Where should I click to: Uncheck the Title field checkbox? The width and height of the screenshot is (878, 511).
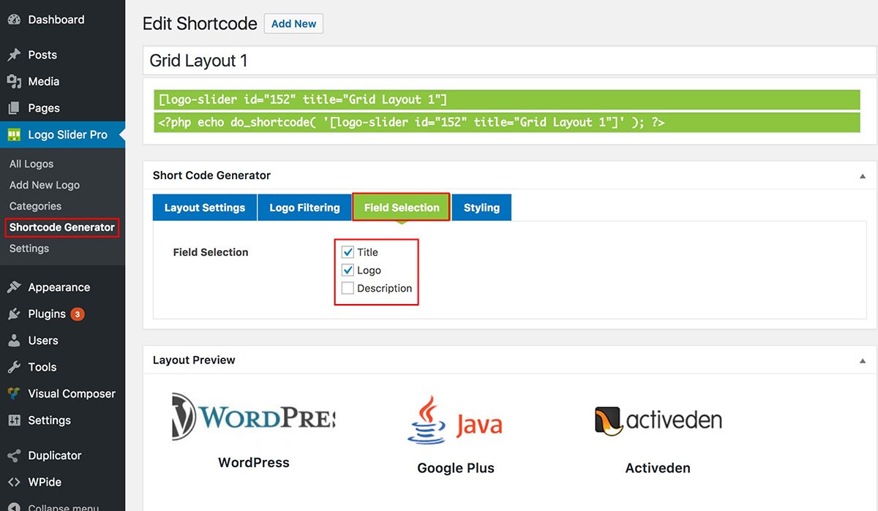click(348, 252)
